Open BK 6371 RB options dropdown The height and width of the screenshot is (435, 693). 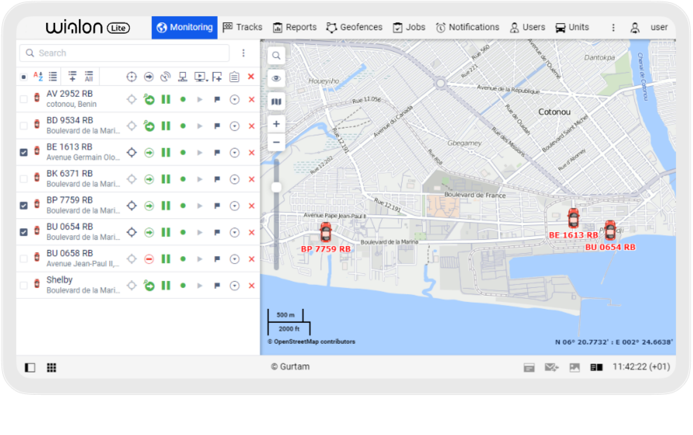[235, 179]
